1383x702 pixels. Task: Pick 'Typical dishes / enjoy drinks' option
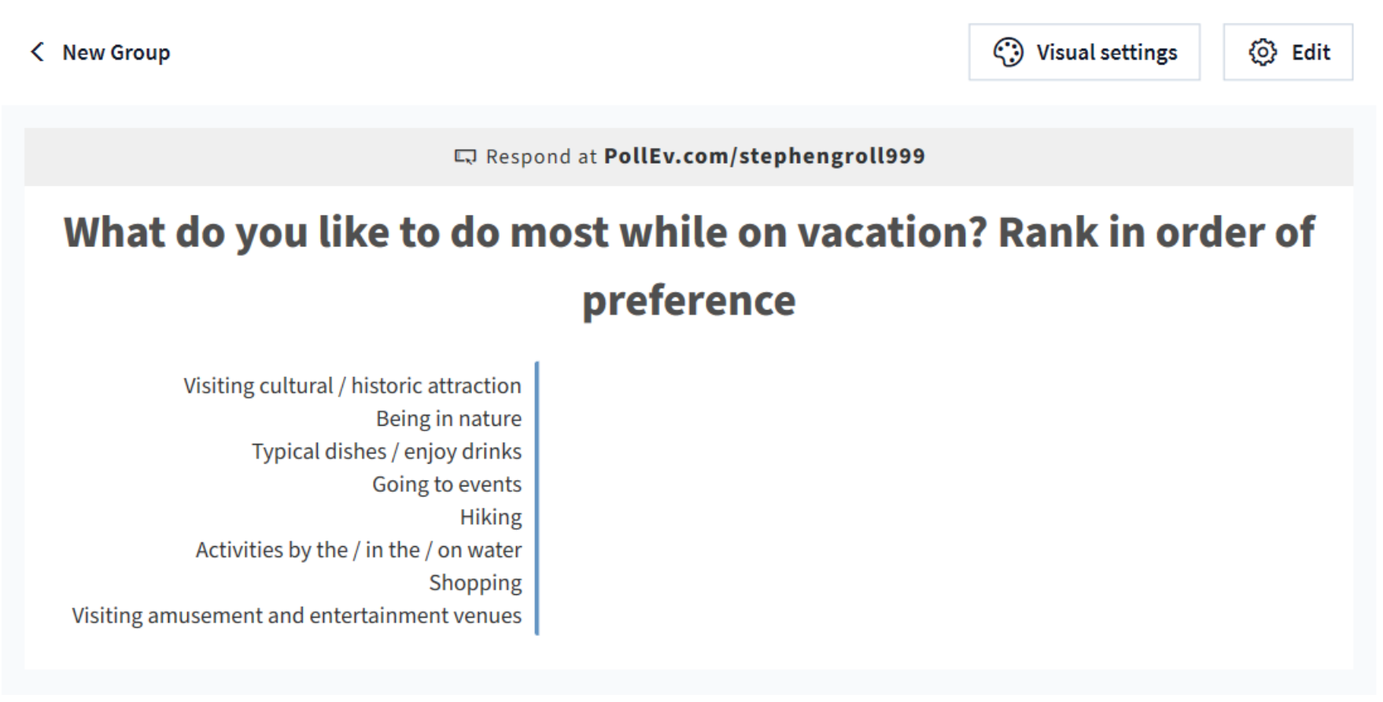click(x=386, y=452)
